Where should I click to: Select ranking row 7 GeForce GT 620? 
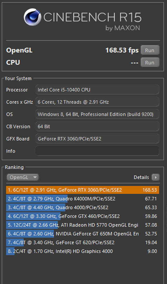pyautogui.click(x=83, y=242)
